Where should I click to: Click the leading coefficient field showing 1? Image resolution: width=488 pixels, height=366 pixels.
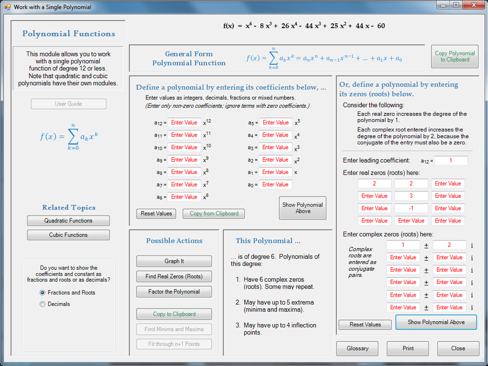coord(450,160)
